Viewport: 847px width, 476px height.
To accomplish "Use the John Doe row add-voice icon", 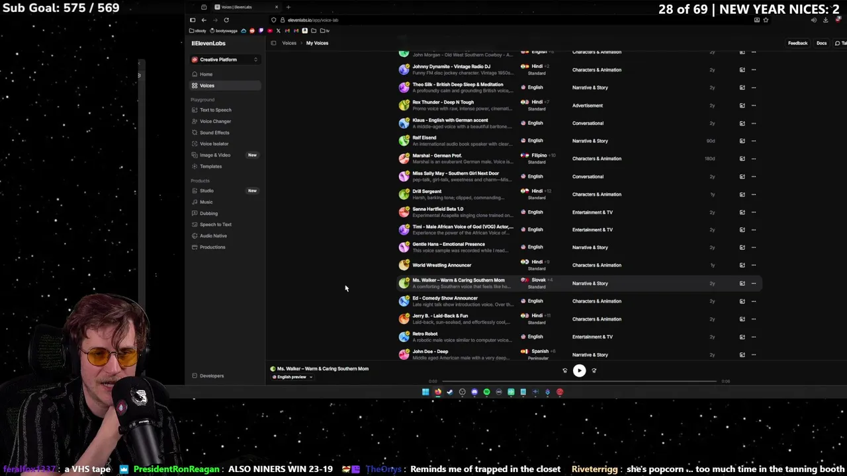I will [742, 354].
